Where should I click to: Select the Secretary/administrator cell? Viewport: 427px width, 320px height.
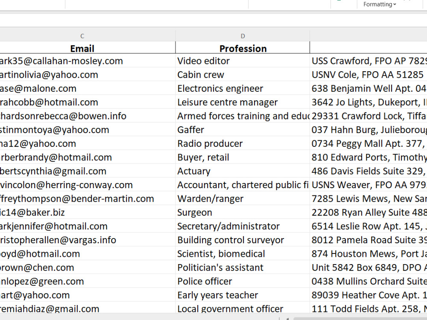(243, 226)
